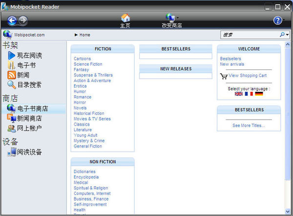293x216 pixels.
Task: Click the books icon beside 电子书
Action: point(11,65)
